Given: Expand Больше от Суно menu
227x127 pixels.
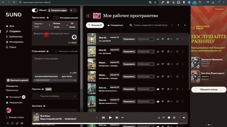Looking at the screenshot, I should [15, 117].
